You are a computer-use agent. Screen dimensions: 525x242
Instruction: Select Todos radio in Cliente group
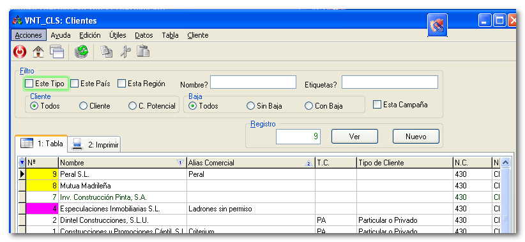pyautogui.click(x=34, y=106)
